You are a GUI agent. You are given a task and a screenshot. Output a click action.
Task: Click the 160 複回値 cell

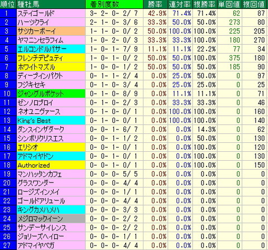[254, 112]
